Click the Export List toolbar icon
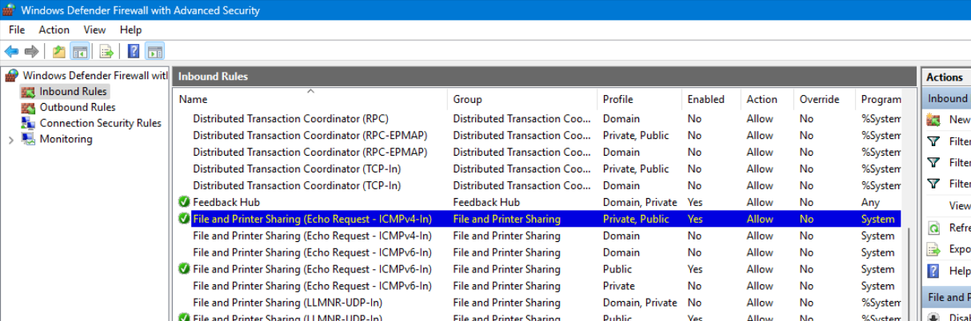971x321 pixels. click(x=106, y=52)
